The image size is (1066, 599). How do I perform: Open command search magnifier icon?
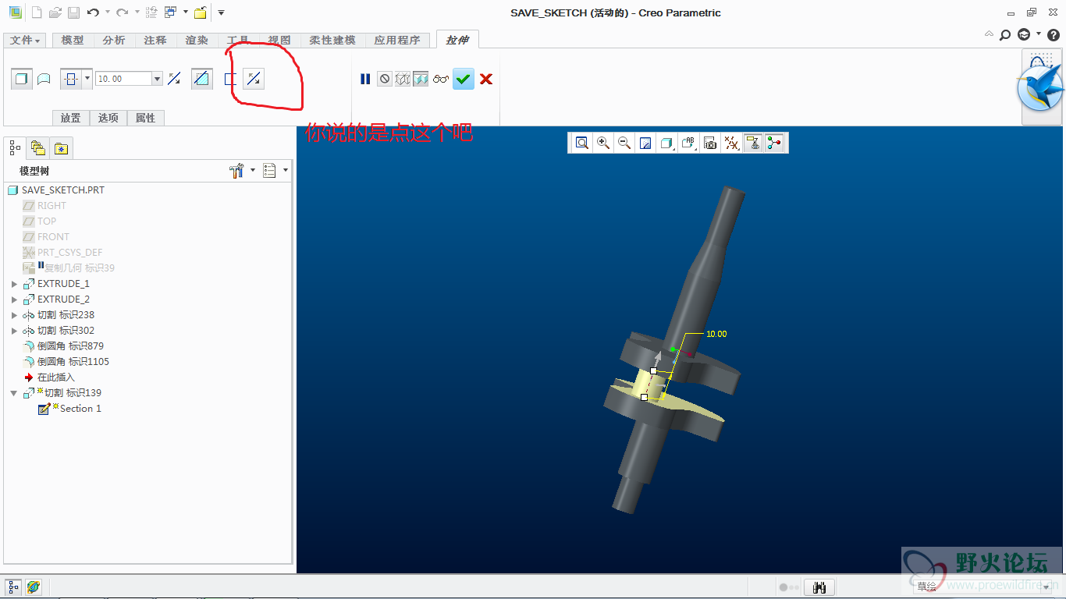tap(1005, 34)
